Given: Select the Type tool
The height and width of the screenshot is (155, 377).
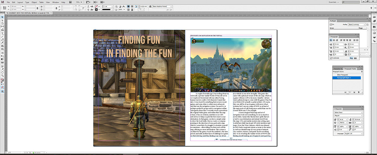Looking at the screenshot, I should pyautogui.click(x=3, y=33).
